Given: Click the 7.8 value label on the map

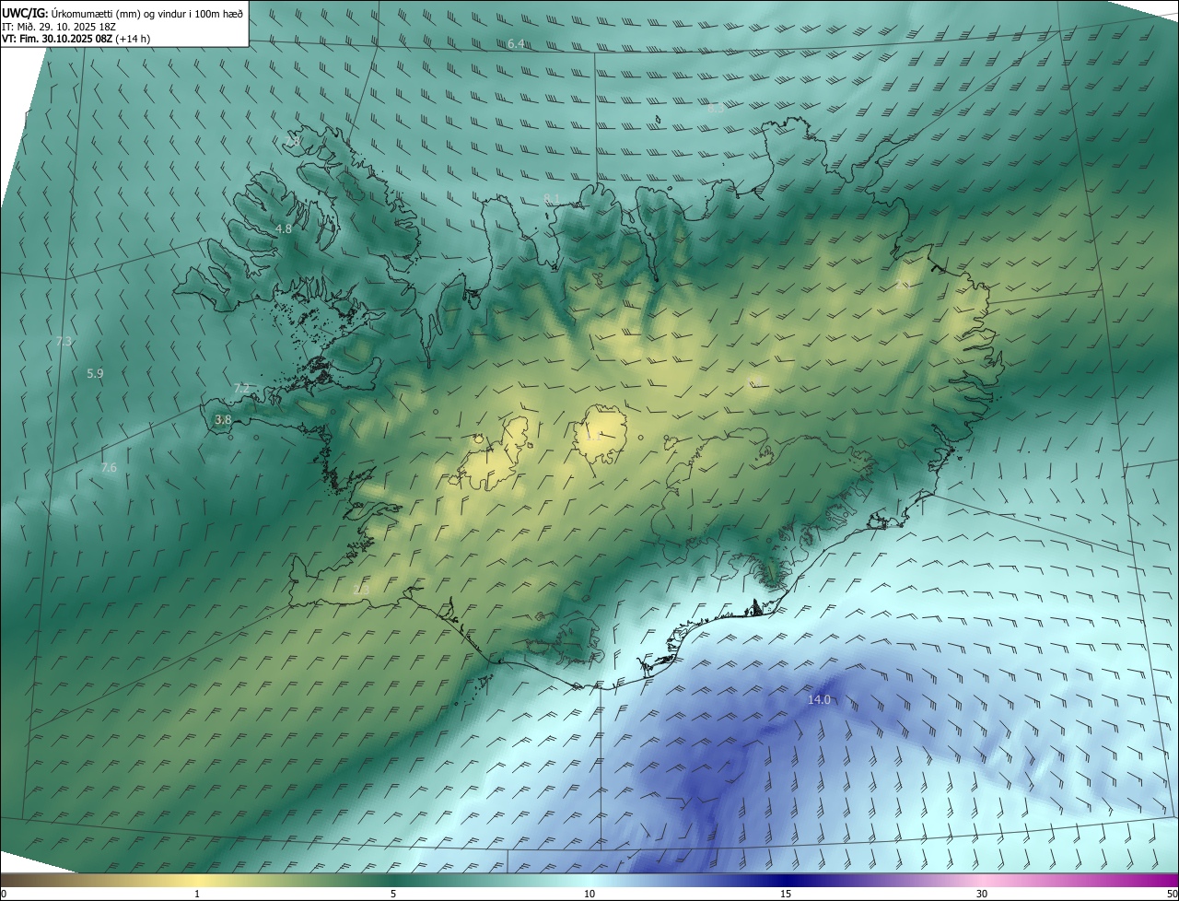Looking at the screenshot, I should (294, 142).
